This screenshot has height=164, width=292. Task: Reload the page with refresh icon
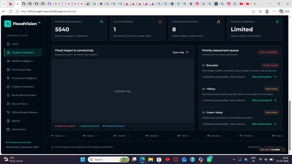(11, 11)
